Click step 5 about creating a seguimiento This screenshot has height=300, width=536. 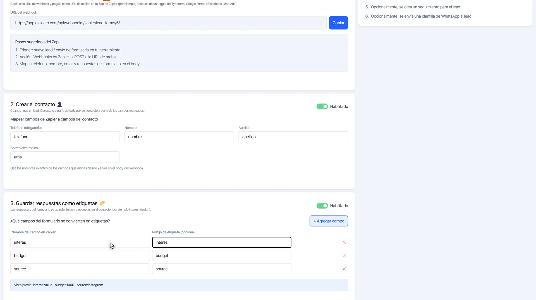(413, 7)
